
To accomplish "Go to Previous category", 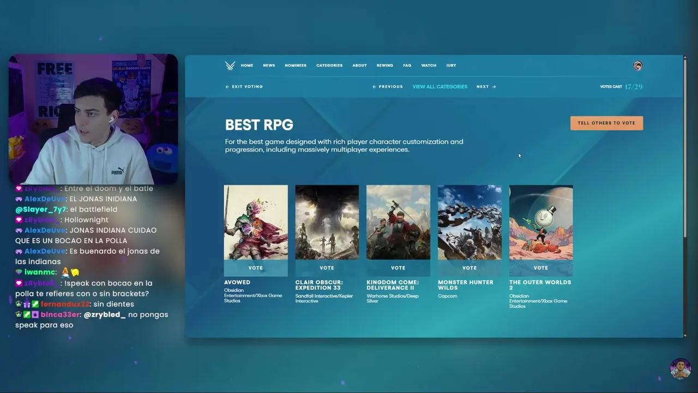I will click(388, 87).
